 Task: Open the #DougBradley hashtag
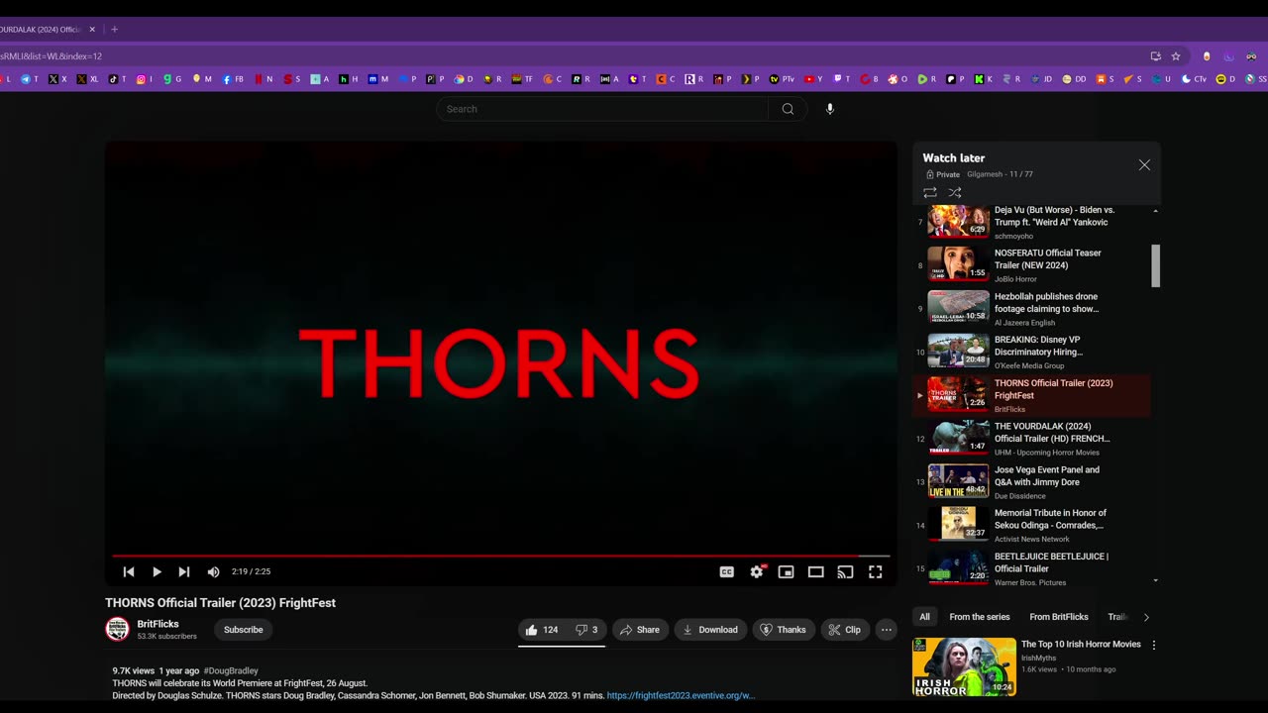231,671
